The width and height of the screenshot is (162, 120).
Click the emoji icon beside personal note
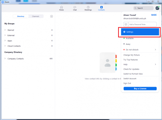tap(126, 24)
